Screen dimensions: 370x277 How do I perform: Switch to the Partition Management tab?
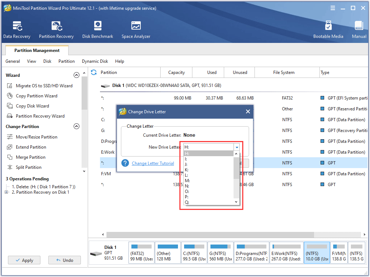click(x=37, y=50)
